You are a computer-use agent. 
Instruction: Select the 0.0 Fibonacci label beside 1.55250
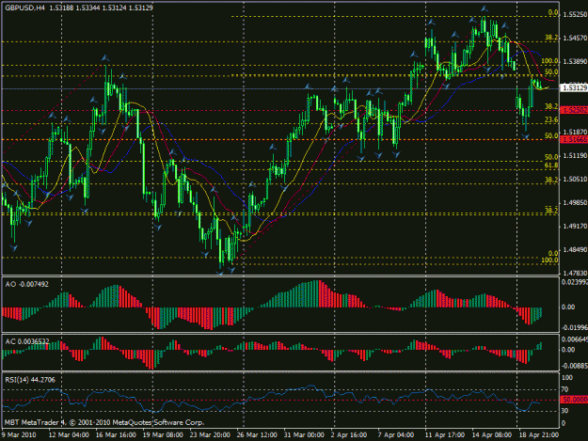point(553,13)
